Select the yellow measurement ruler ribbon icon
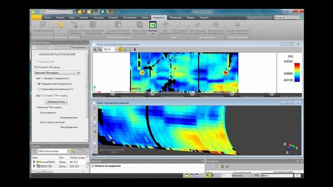Viewport: 333px width, 187px height. [60, 25]
